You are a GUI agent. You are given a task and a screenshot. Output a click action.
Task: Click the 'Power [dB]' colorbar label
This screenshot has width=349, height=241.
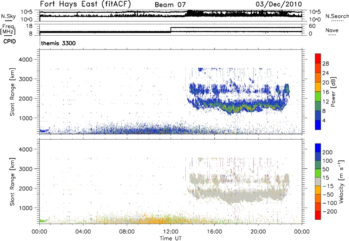click(333, 92)
